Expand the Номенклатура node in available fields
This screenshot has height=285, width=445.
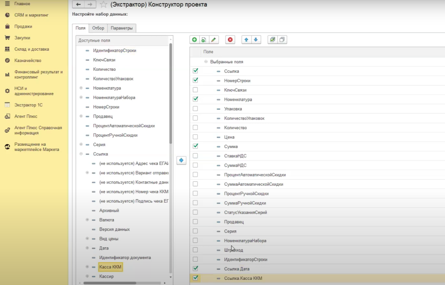81,88
